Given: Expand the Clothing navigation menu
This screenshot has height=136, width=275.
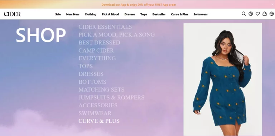Looking at the screenshot, I should click(x=91, y=14).
